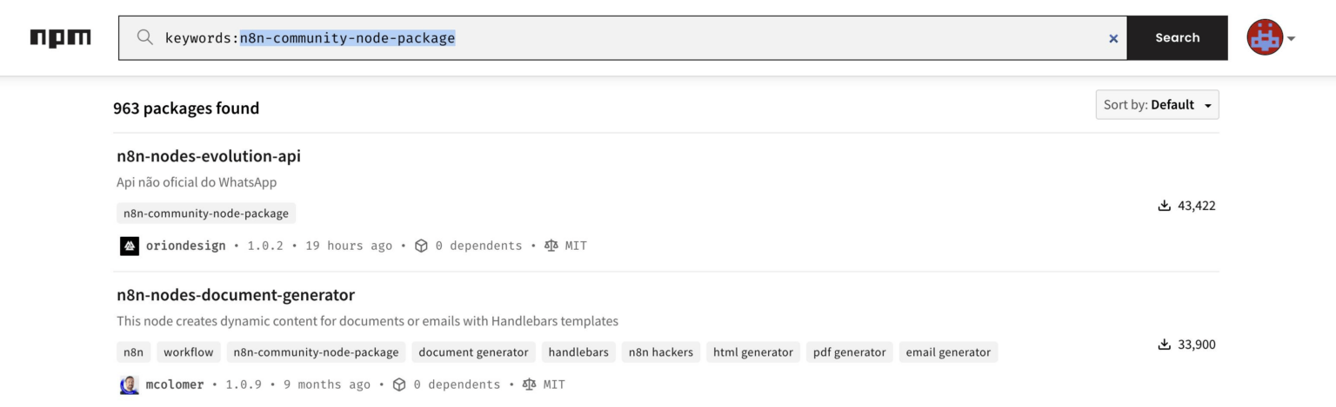The image size is (1336, 407).
Task: Open the Sort by Default dropdown
Action: click(1157, 105)
